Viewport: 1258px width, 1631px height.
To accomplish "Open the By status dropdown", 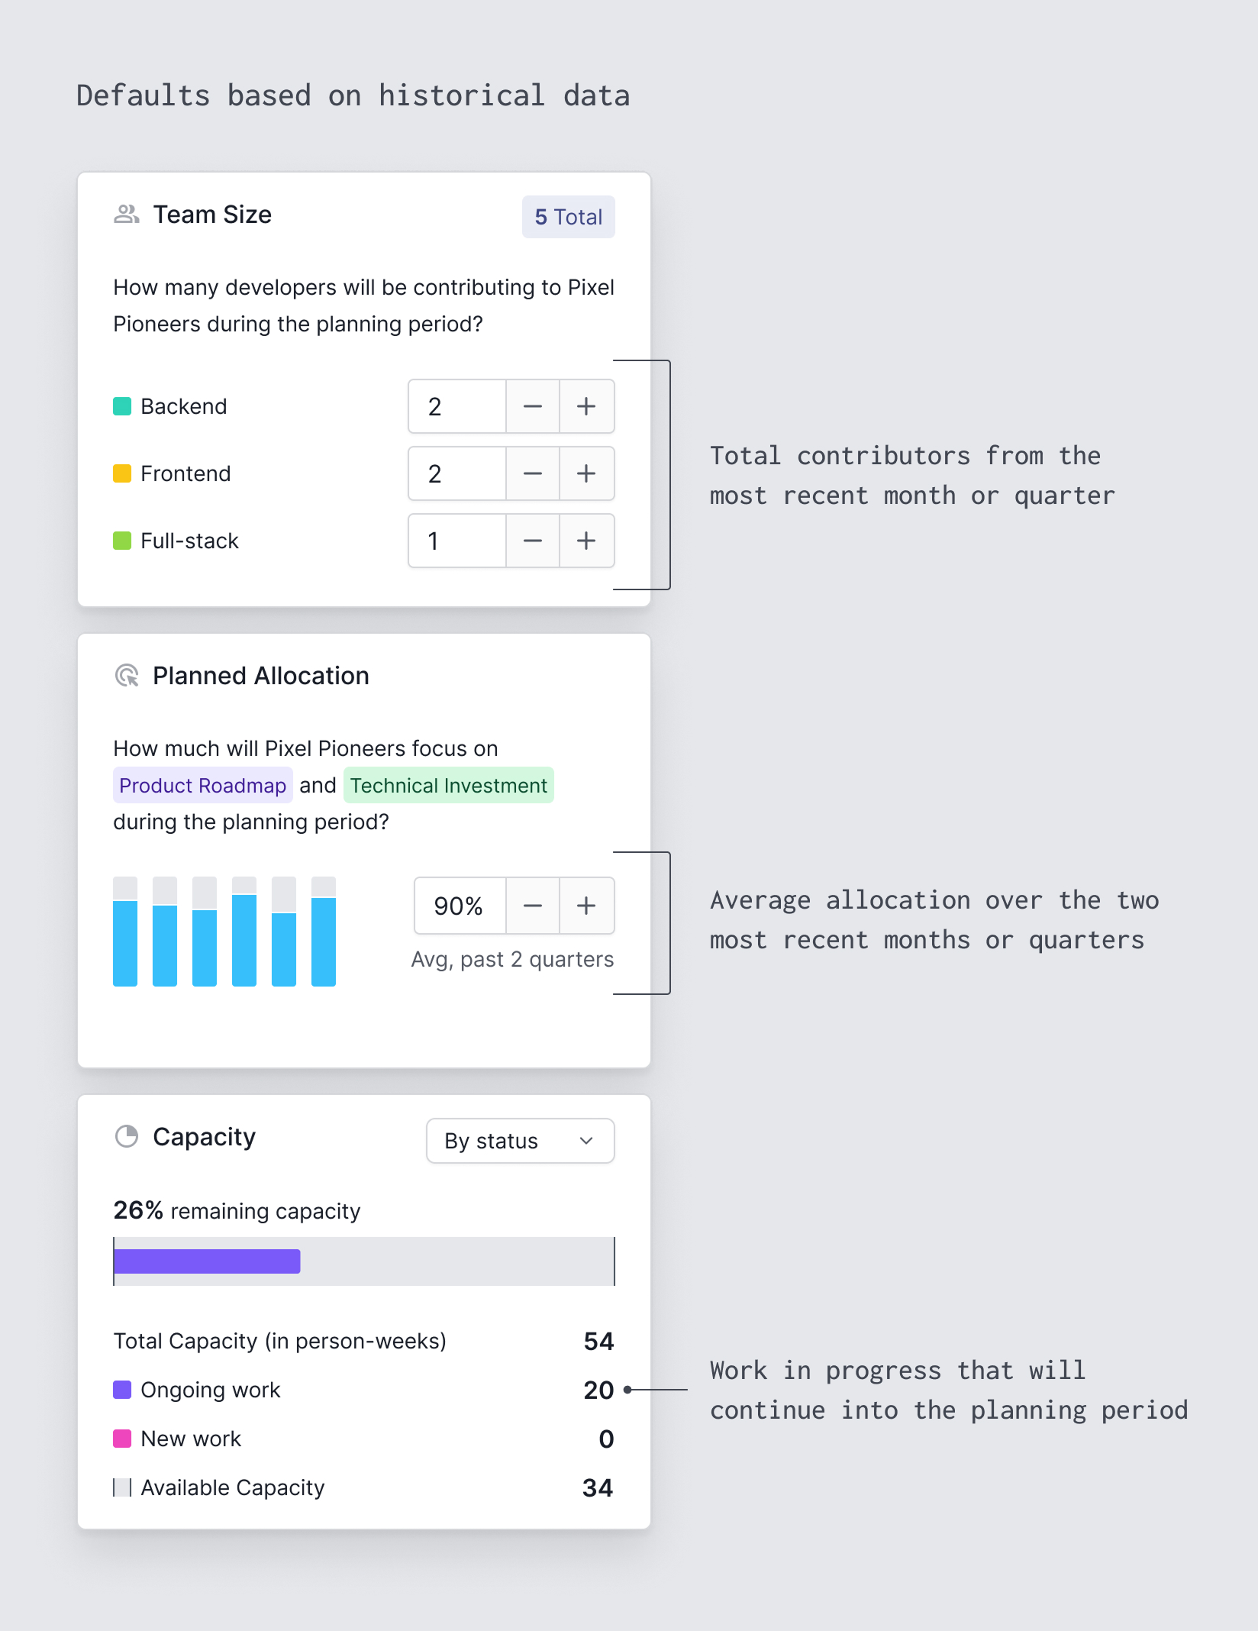I will click(x=520, y=1141).
